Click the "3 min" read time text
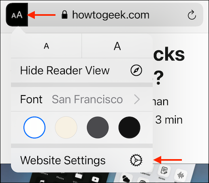The height and width of the screenshot is (183, 209). [x=169, y=120]
